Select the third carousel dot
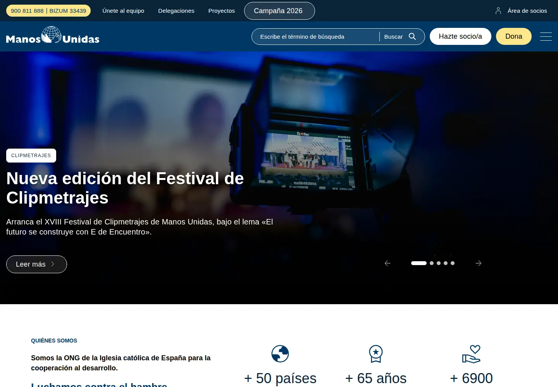 [439, 263]
